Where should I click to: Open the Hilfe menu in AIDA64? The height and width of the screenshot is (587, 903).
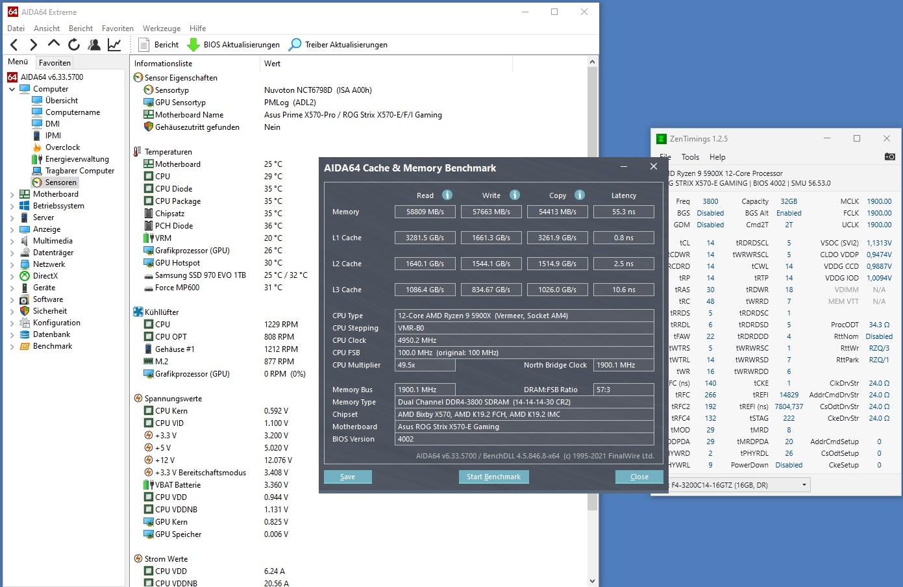click(198, 29)
